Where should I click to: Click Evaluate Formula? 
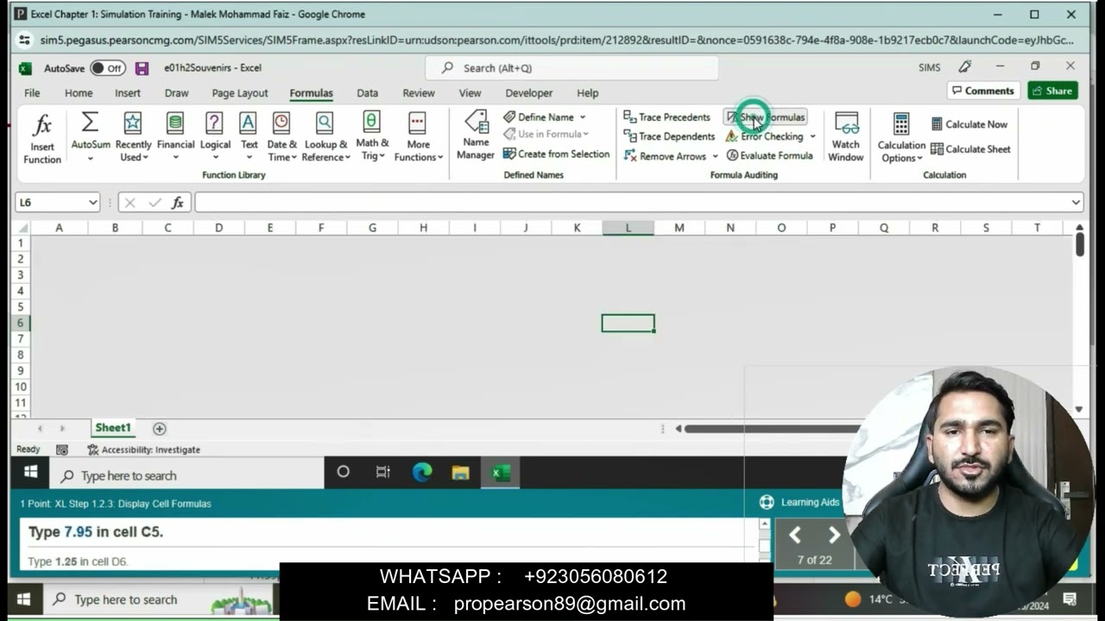[x=770, y=155]
